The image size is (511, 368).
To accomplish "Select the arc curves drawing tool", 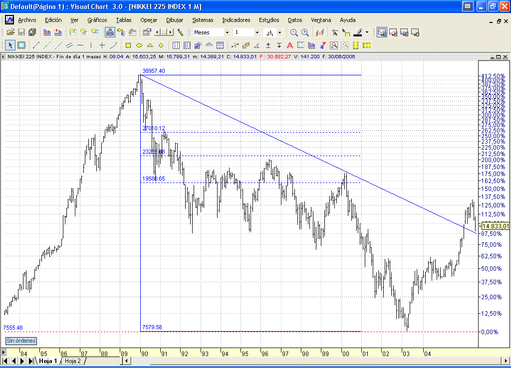I will [x=209, y=45].
